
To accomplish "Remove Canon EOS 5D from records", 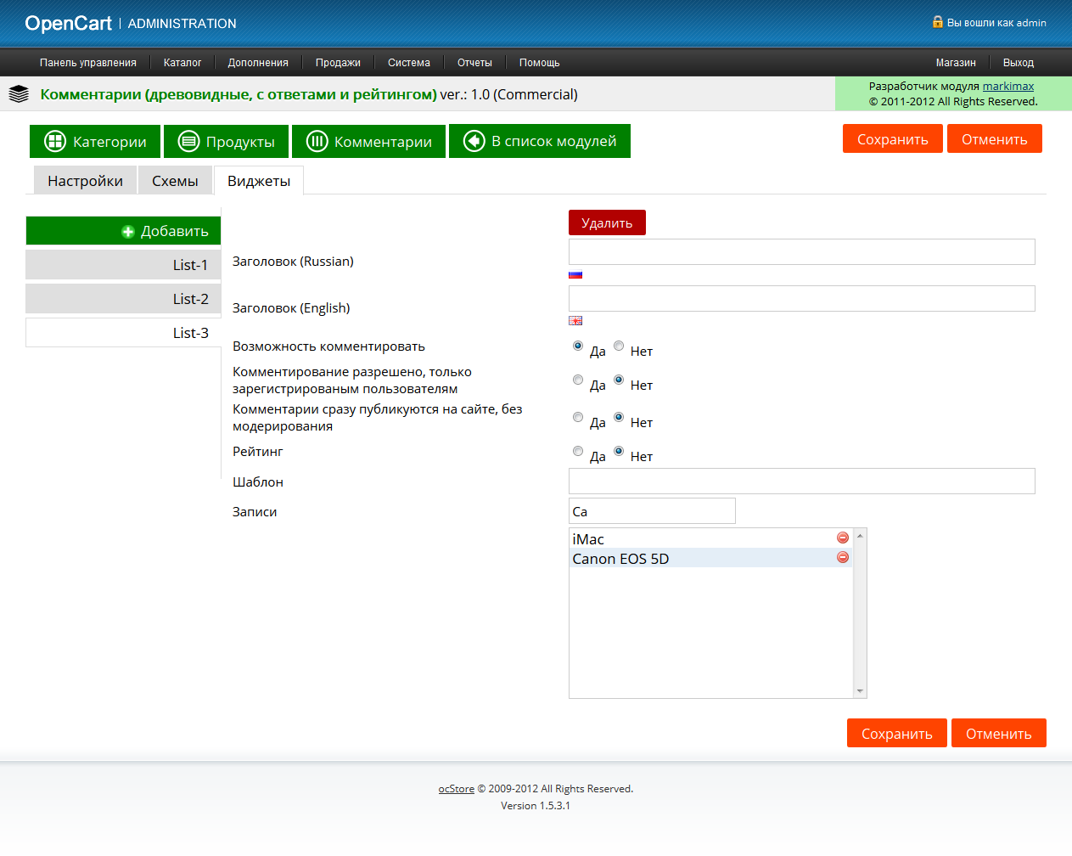I will (843, 557).
